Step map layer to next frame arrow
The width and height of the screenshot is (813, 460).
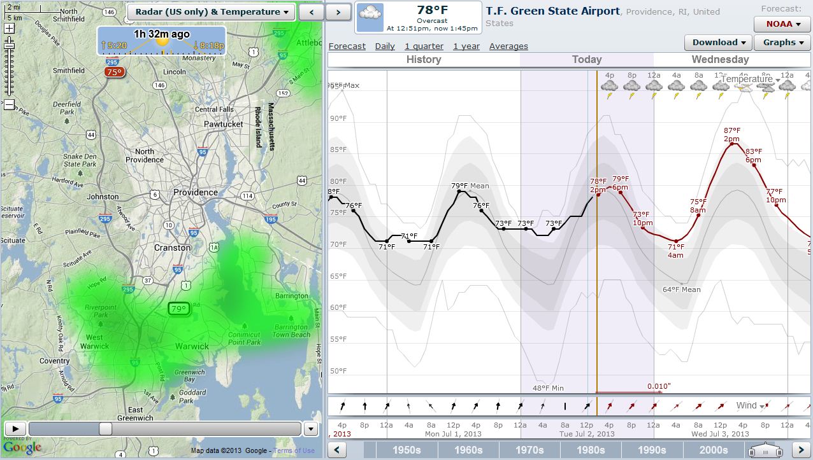(339, 12)
